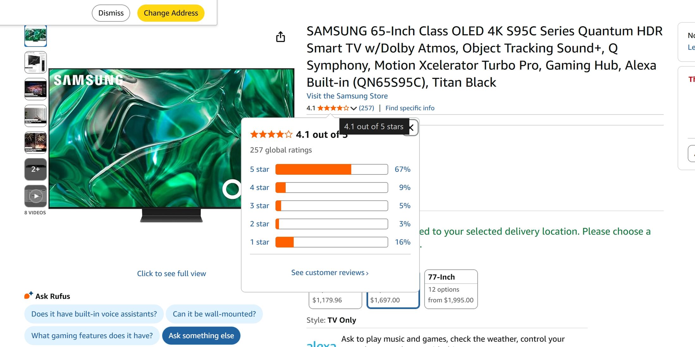
Task: Close the ratings popover
Action: click(x=411, y=128)
